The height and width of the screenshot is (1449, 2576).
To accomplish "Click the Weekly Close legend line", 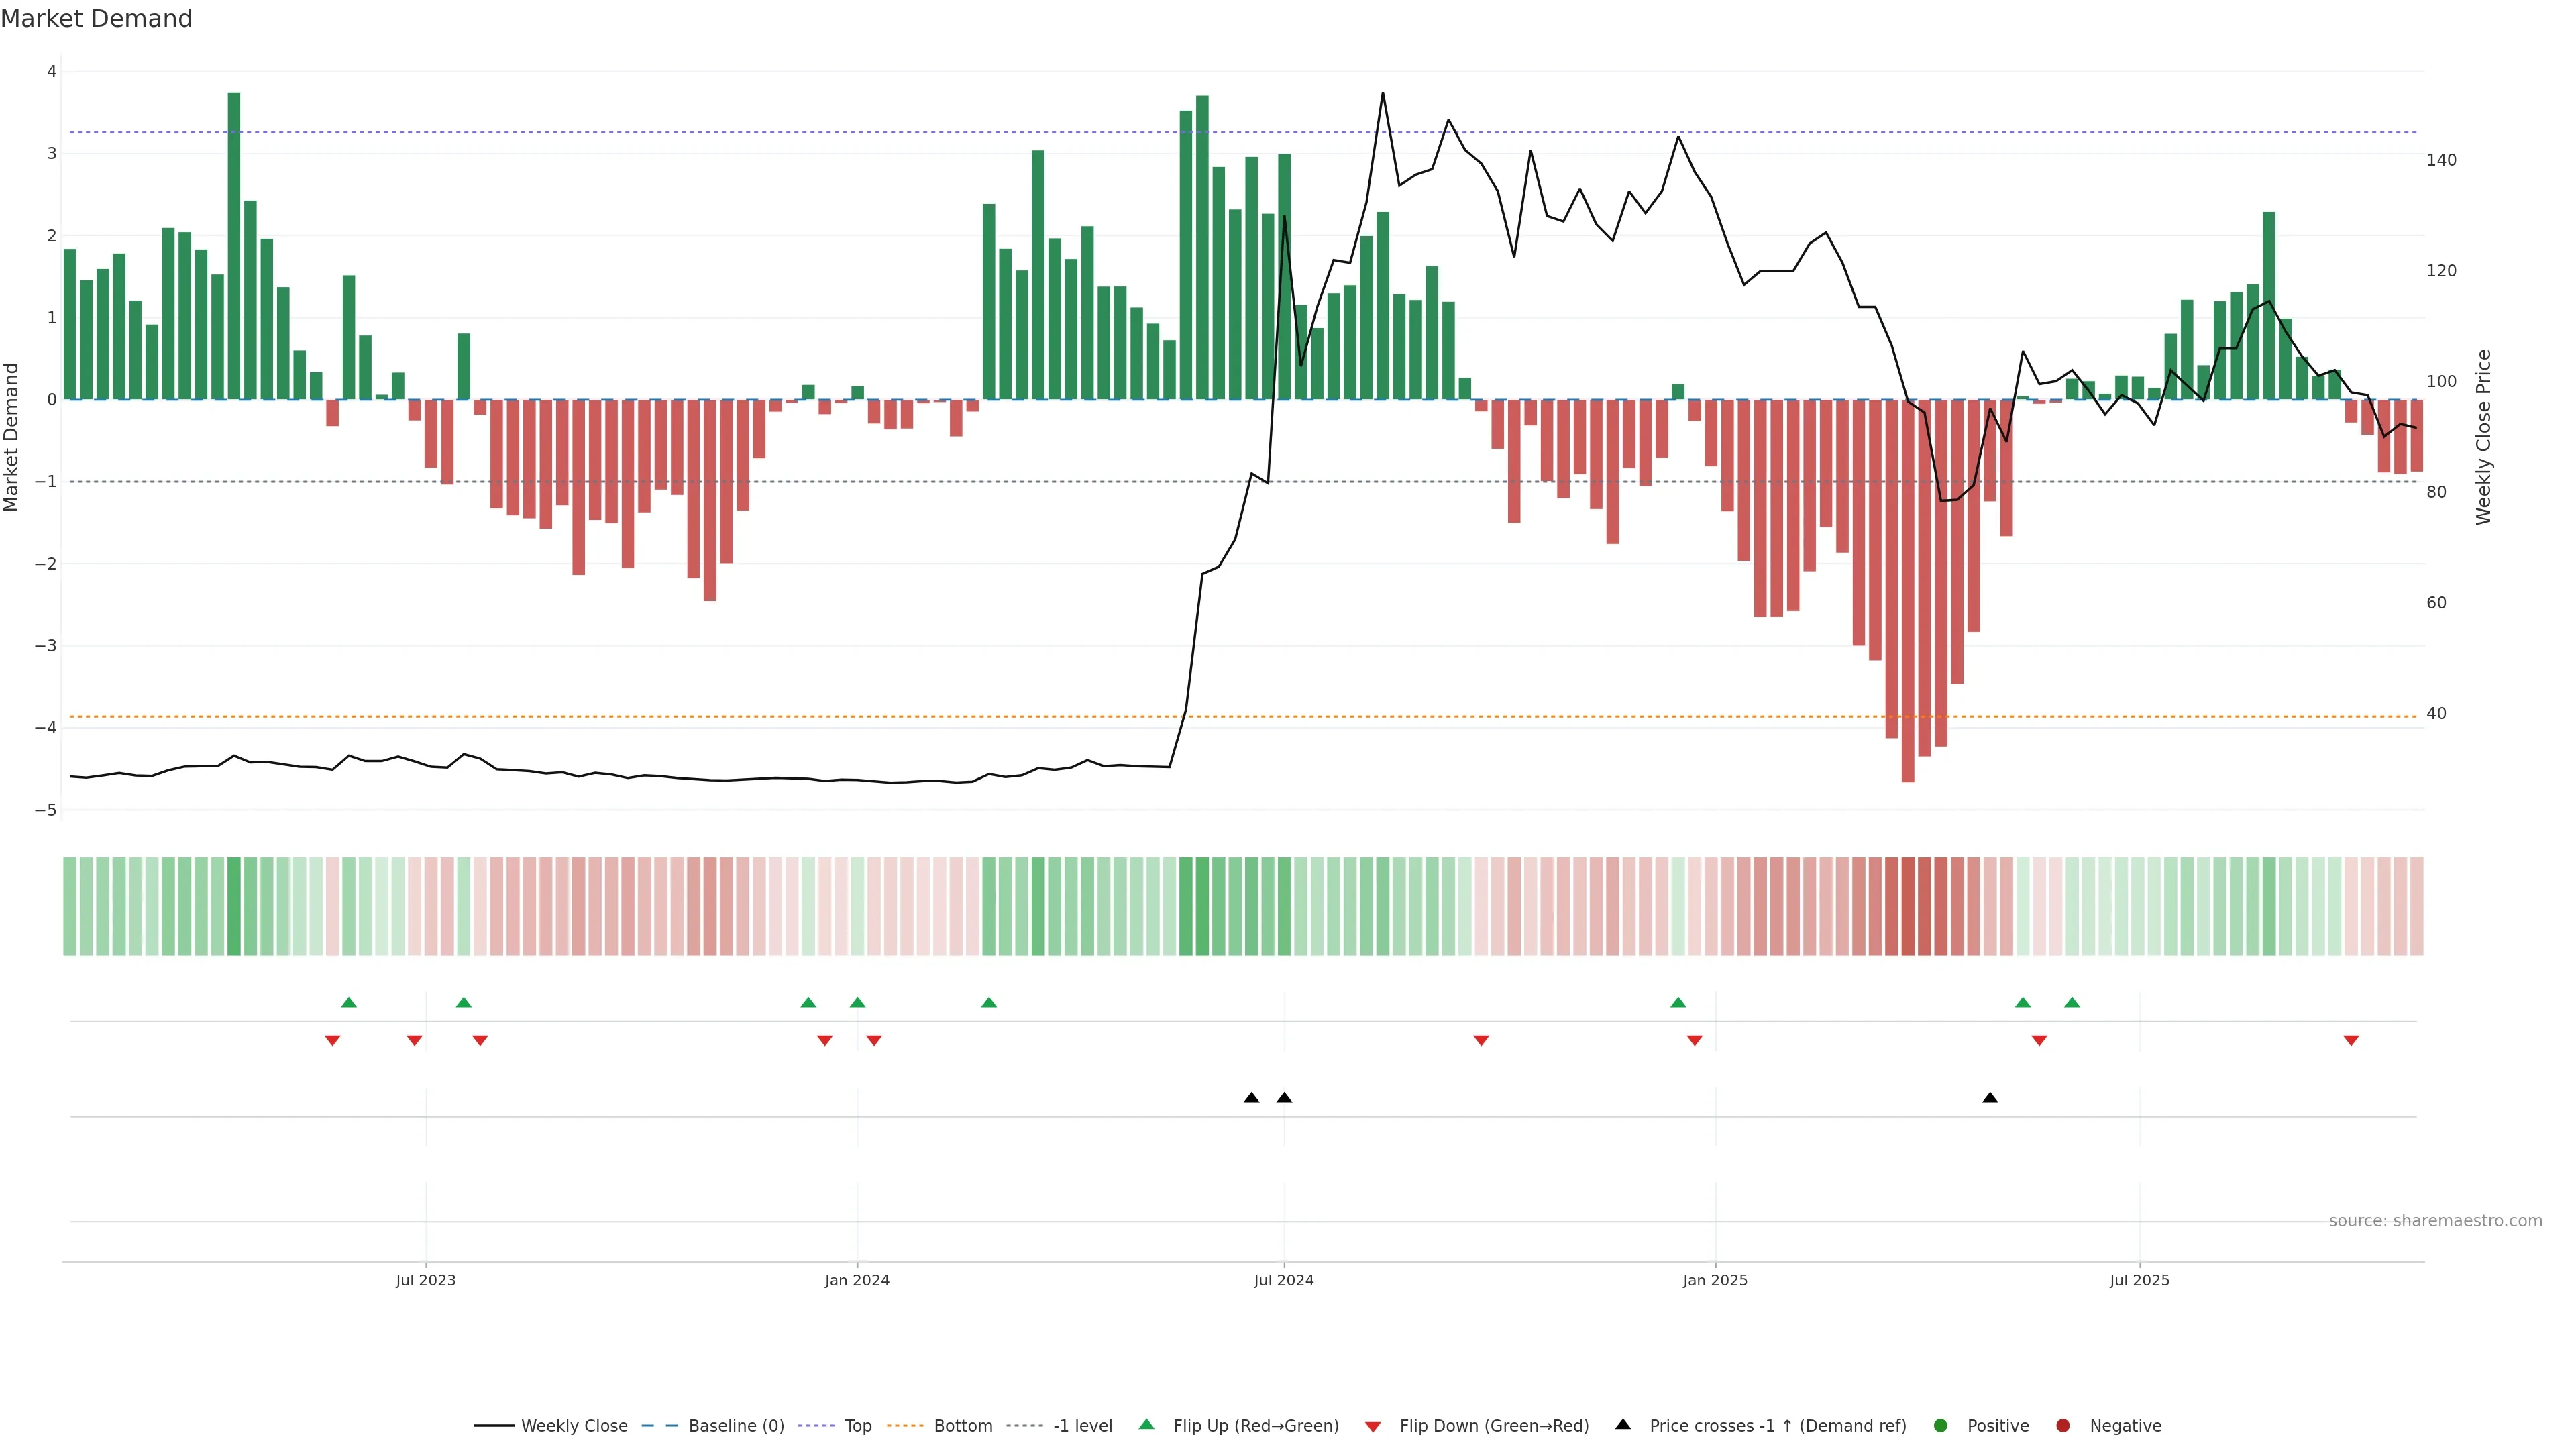I will [x=494, y=1425].
